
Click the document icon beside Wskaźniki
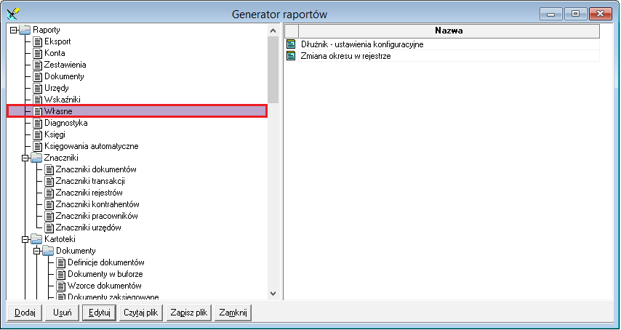coord(37,100)
